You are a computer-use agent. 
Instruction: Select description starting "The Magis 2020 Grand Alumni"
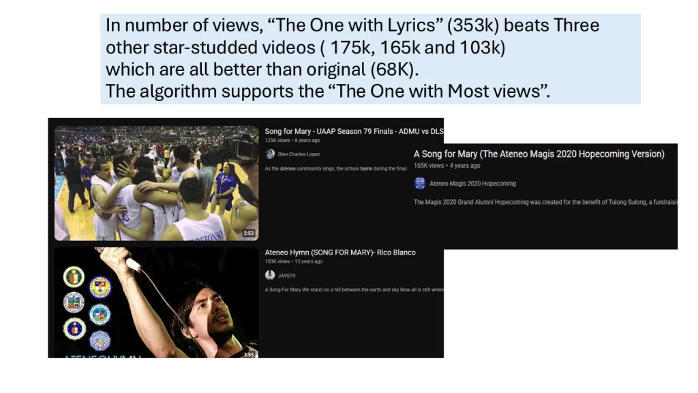545,202
